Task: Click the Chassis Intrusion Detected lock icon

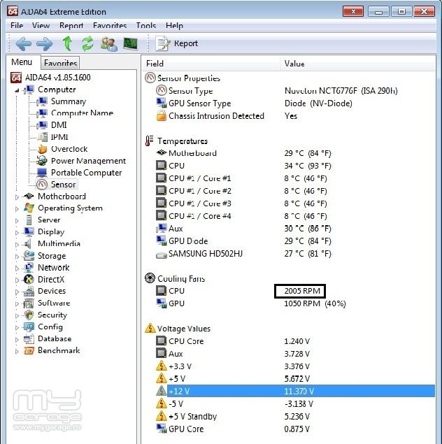Action: point(162,116)
